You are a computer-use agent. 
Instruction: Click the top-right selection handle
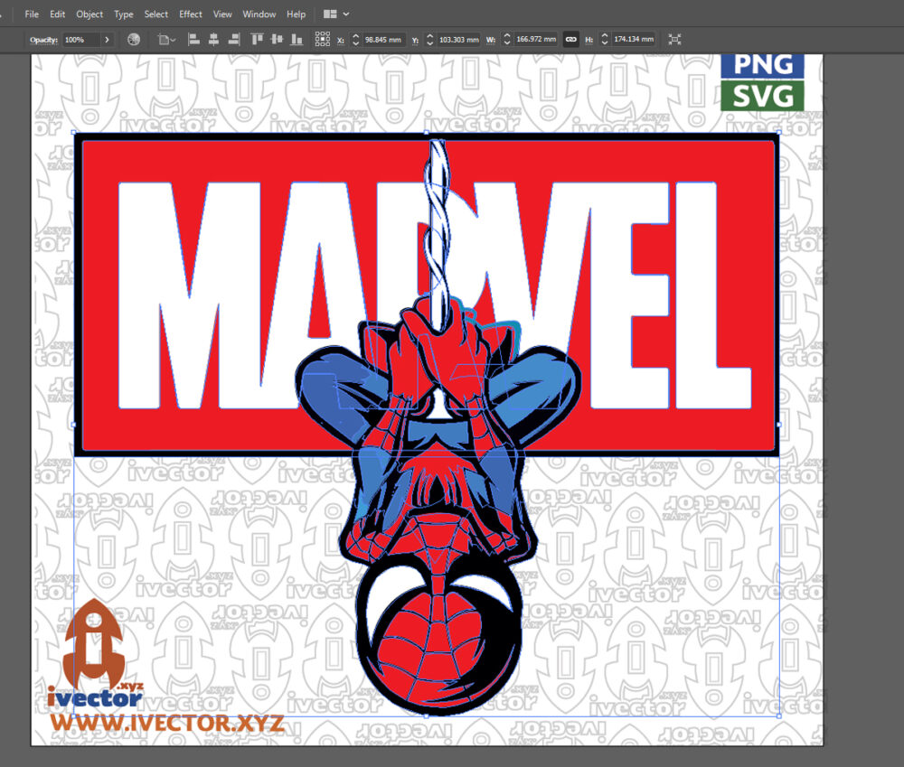pos(779,133)
